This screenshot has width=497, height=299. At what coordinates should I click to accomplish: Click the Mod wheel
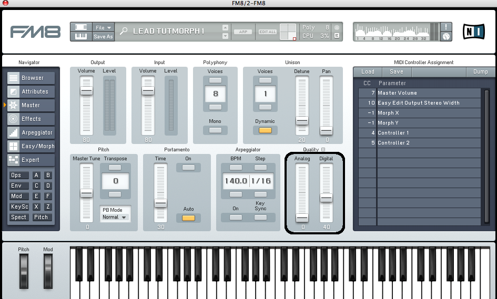coord(48,272)
